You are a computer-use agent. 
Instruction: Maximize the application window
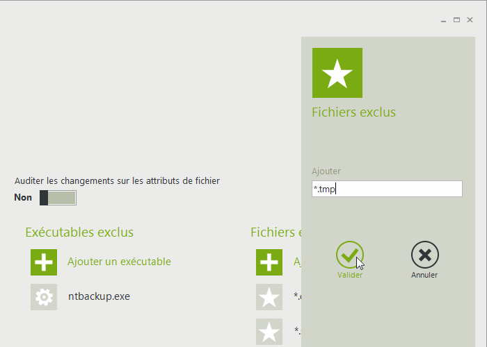pos(457,21)
